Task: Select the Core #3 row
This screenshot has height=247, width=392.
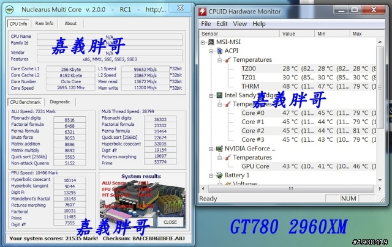Action: point(308,140)
